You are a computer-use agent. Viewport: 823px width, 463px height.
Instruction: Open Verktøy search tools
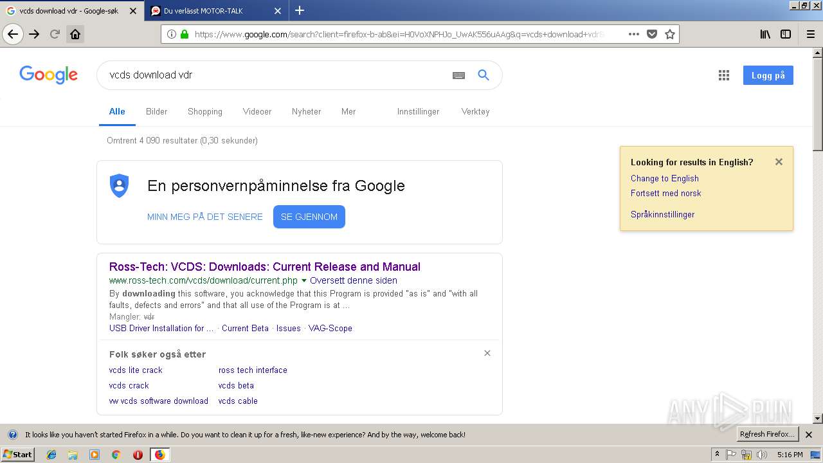click(475, 111)
